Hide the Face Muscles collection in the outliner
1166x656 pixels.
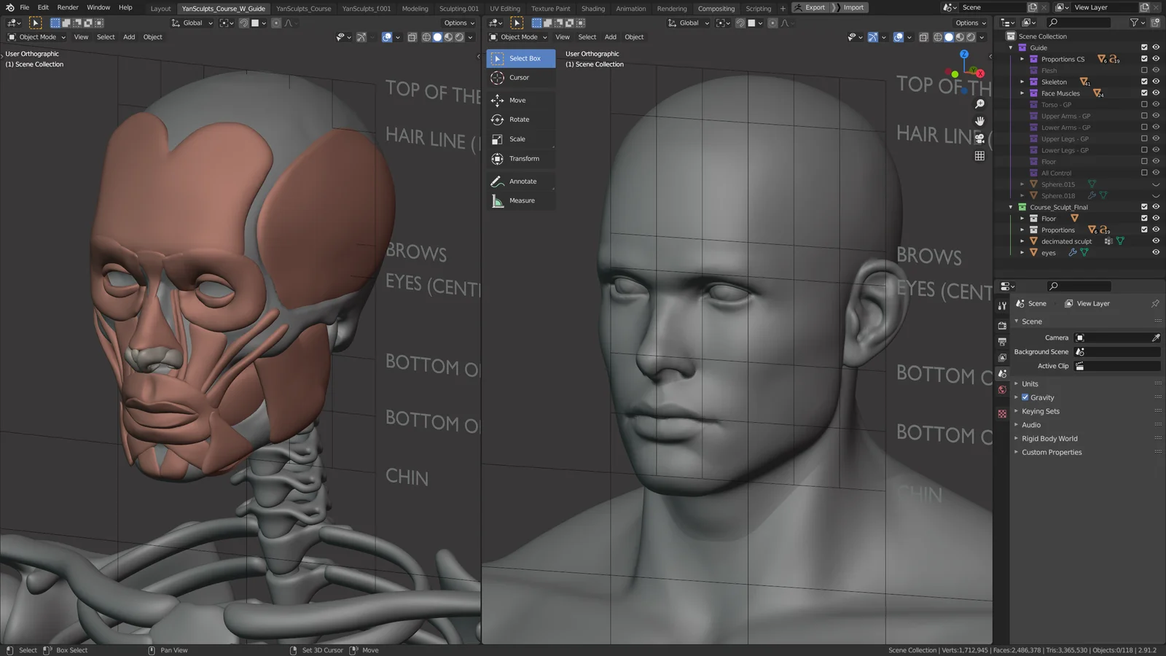[1155, 93]
